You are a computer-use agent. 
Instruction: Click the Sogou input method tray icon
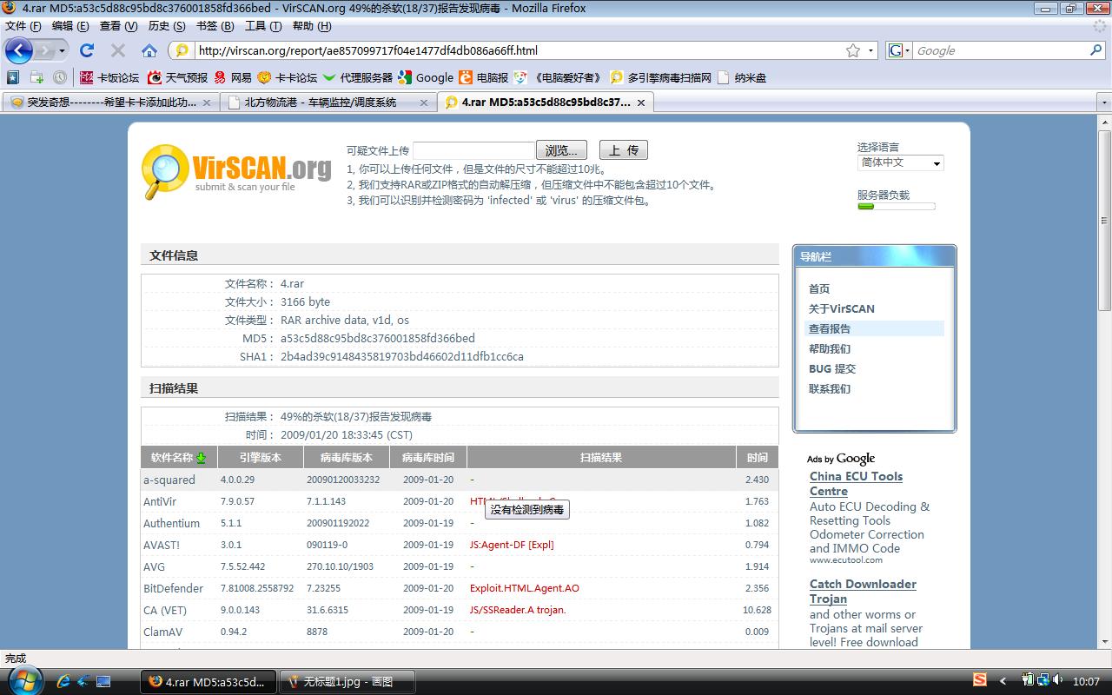tap(980, 680)
